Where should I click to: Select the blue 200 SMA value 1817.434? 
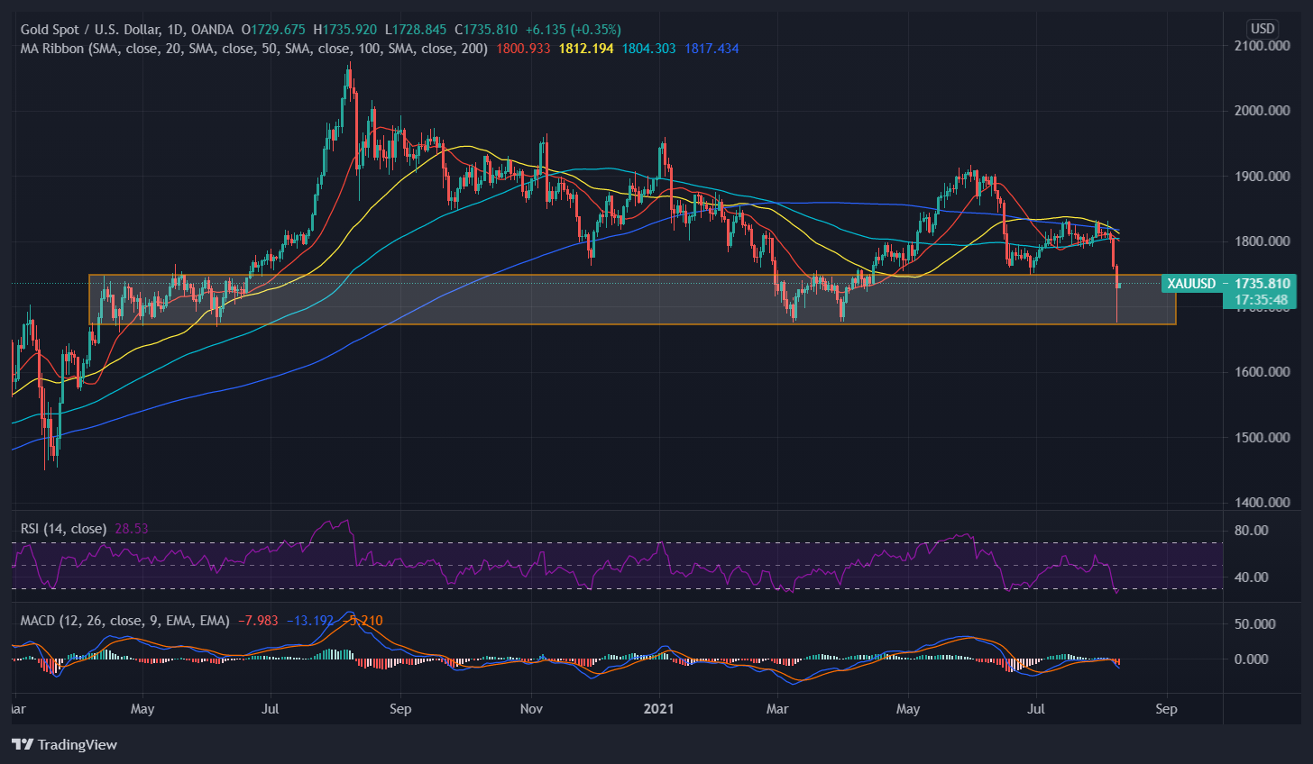[x=712, y=49]
